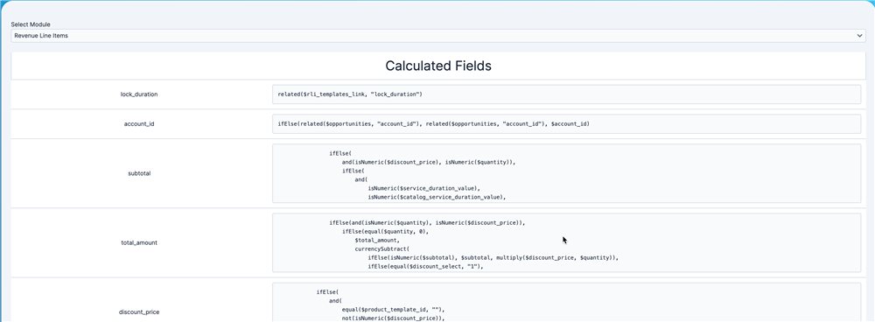Click the Select Module label text

[x=31, y=24]
